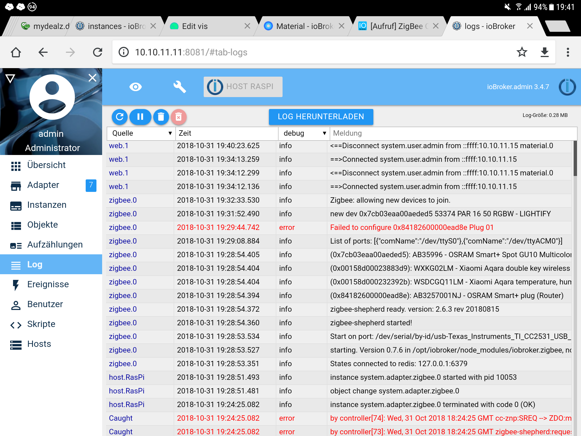The width and height of the screenshot is (581, 436).
Task: Open the Adapter menu item
Action: pos(43,185)
